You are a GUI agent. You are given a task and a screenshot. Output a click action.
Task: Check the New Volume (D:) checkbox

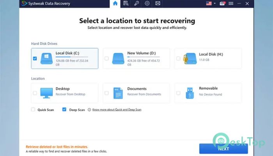[106, 58]
